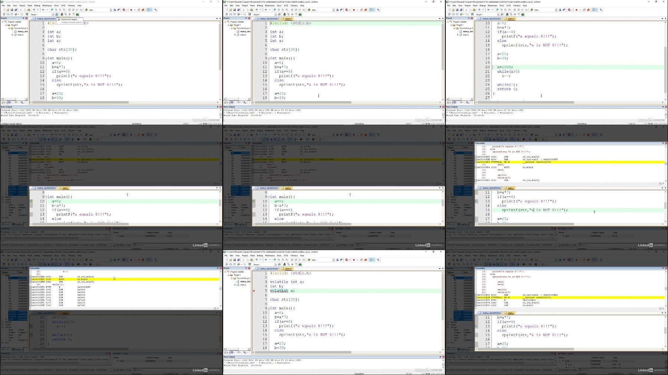Screen dimensions: 668x375
Task: Open Debug menu in top-middle frame
Action: pyautogui.click(x=260, y=6)
